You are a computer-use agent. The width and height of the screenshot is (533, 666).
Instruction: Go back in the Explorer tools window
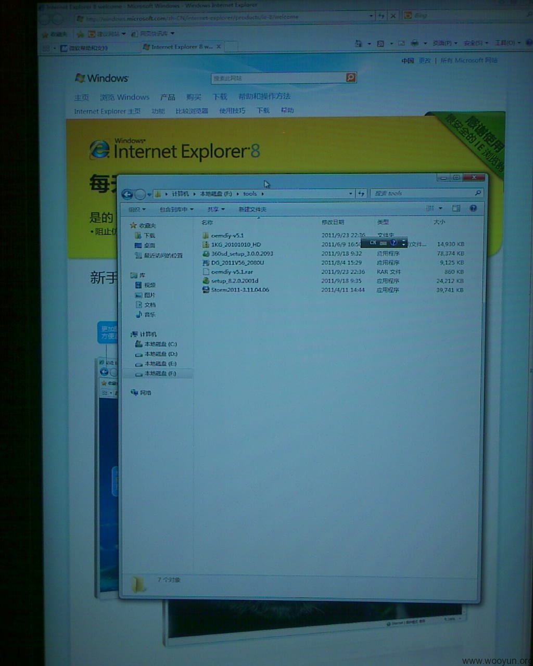point(127,194)
